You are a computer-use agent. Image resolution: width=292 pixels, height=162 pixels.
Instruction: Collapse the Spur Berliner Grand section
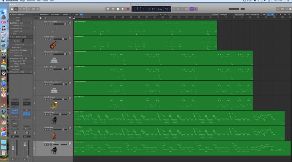[x=11, y=37]
